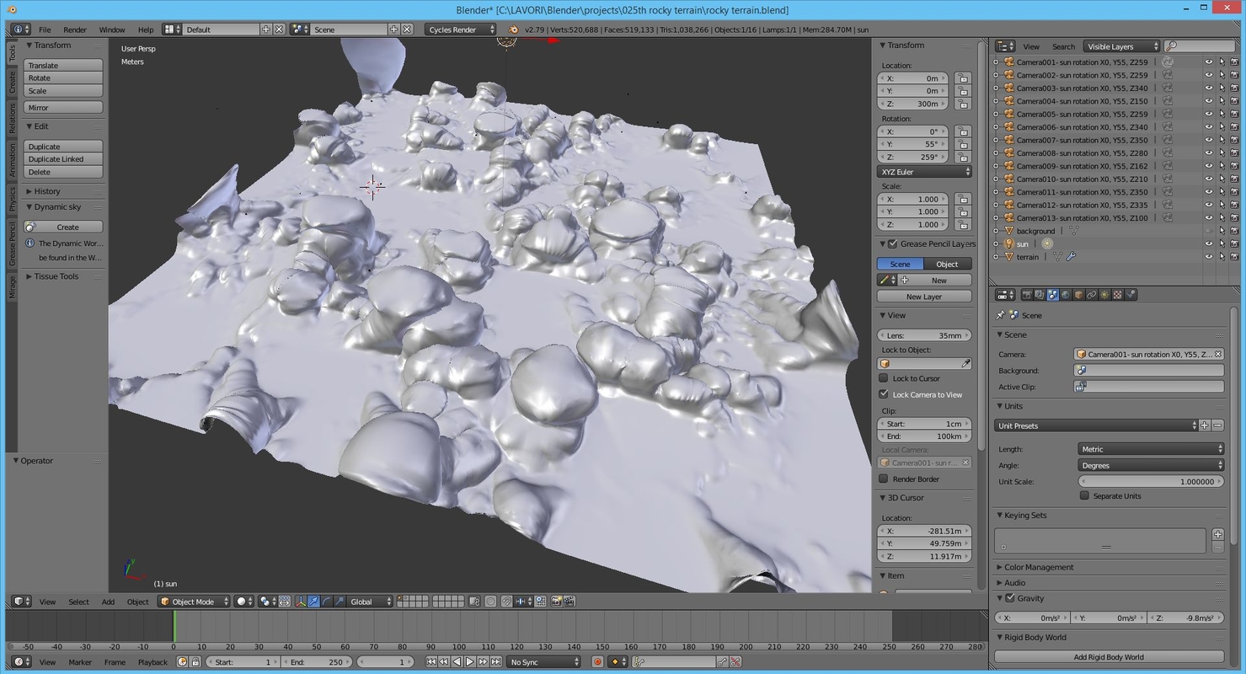This screenshot has width=1246, height=674.
Task: Switch to the Texture properties tab
Action: (1117, 295)
